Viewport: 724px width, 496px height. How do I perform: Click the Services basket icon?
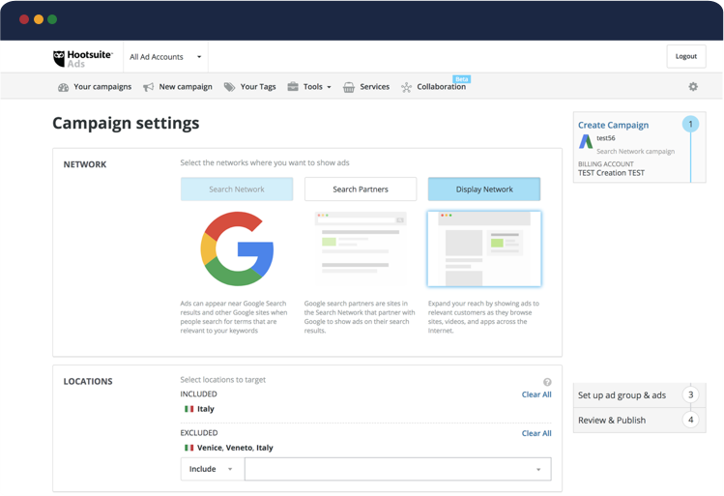tap(348, 87)
